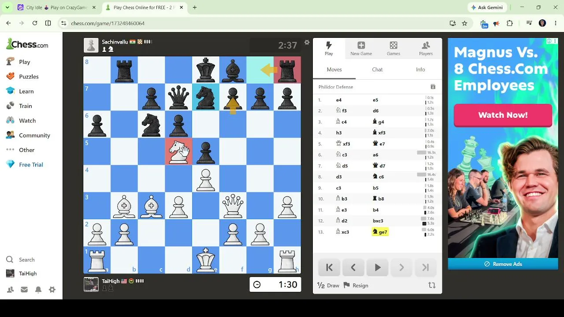Select the Moves tab

[x=334, y=70]
